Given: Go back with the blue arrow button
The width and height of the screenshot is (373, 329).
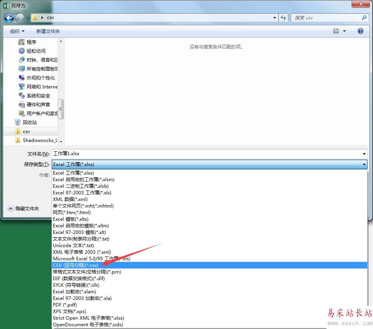Looking at the screenshot, I should point(9,18).
